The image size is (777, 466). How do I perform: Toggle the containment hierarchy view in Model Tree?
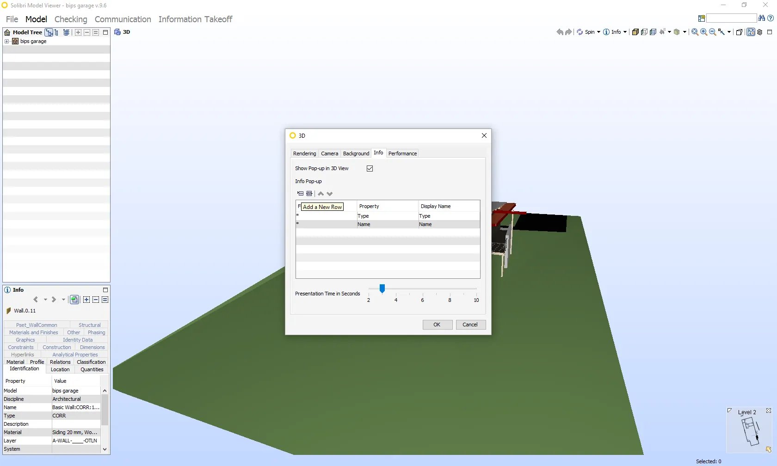(49, 32)
